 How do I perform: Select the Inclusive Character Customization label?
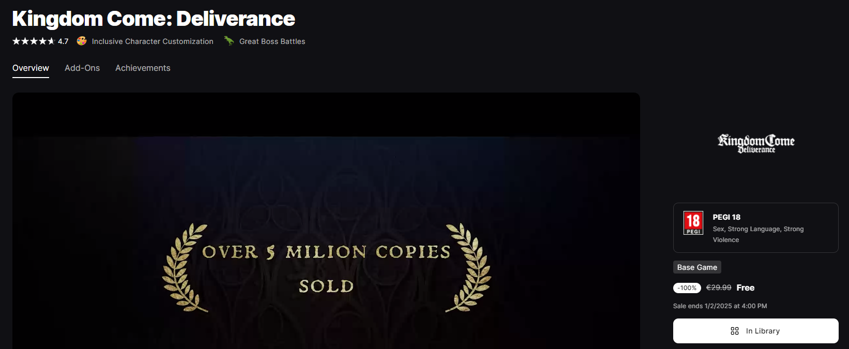(153, 41)
